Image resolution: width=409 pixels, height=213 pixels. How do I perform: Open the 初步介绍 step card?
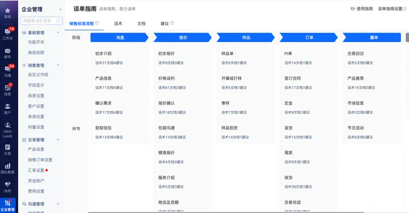point(120,58)
